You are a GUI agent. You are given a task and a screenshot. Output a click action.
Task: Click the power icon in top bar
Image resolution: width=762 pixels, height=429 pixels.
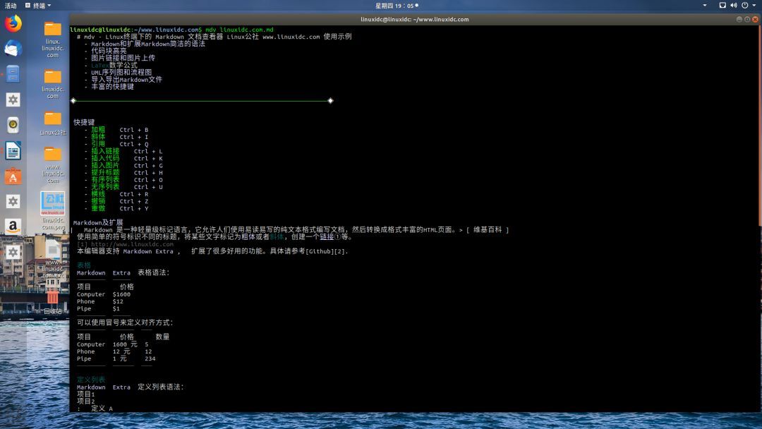pyautogui.click(x=745, y=6)
